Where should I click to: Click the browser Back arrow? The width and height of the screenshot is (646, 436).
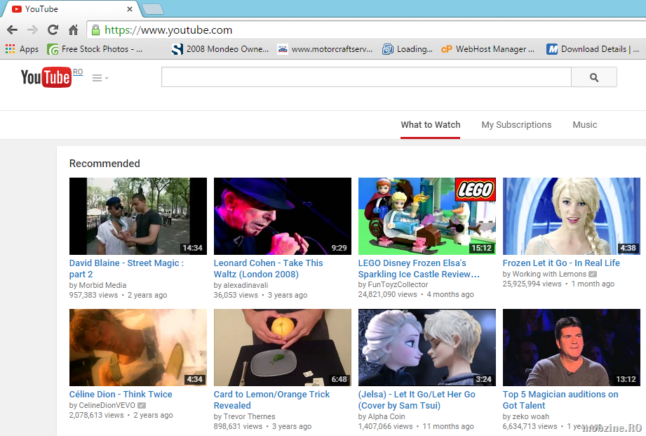[13, 29]
